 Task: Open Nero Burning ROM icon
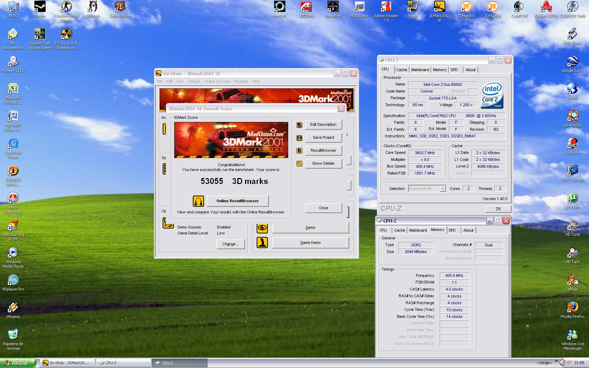[x=13, y=230]
